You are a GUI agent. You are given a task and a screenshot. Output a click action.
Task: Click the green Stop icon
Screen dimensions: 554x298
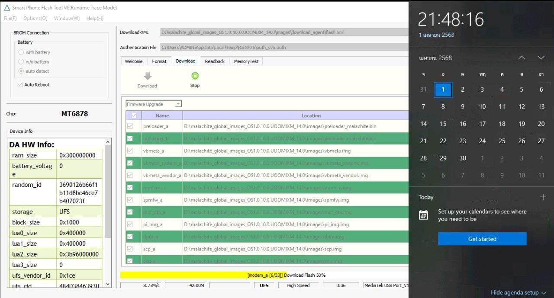[x=195, y=76]
